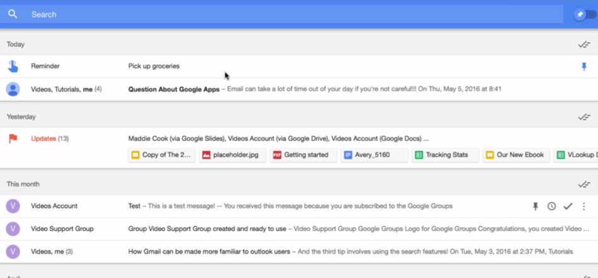
Task: Click the Reminder label text
Action: (x=45, y=66)
